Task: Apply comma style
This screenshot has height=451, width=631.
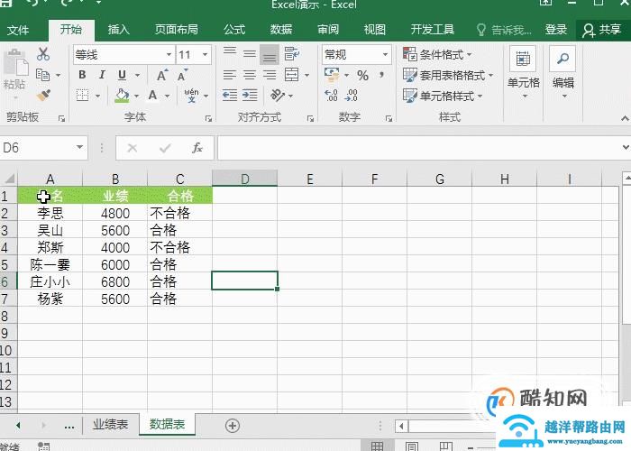Action: click(381, 75)
